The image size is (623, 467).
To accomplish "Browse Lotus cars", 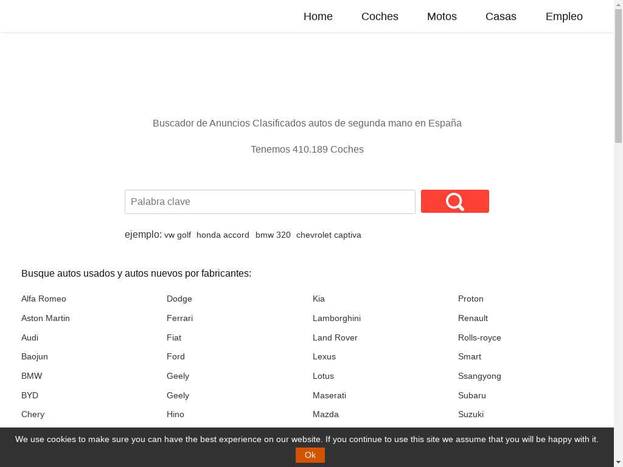I will point(323,376).
